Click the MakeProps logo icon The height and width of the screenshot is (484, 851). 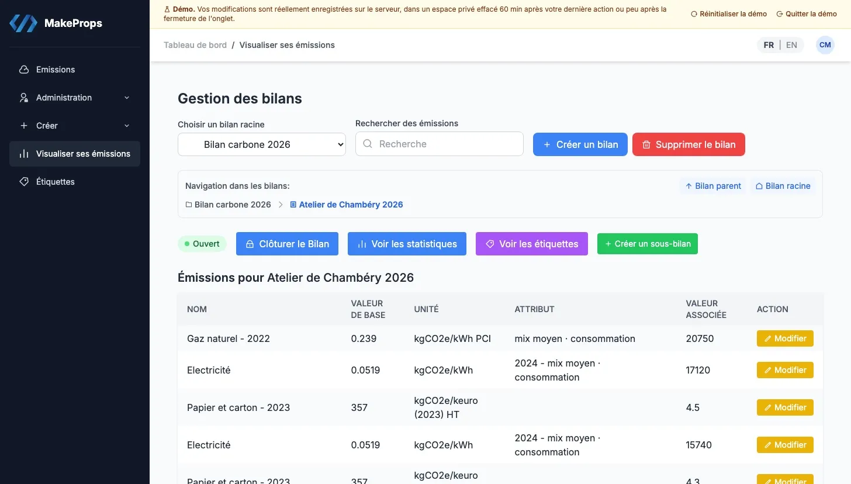point(23,23)
